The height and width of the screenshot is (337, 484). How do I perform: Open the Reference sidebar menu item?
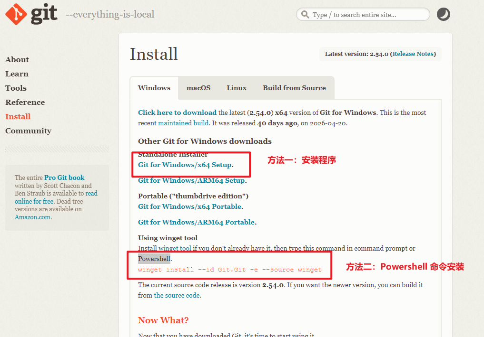click(x=25, y=102)
